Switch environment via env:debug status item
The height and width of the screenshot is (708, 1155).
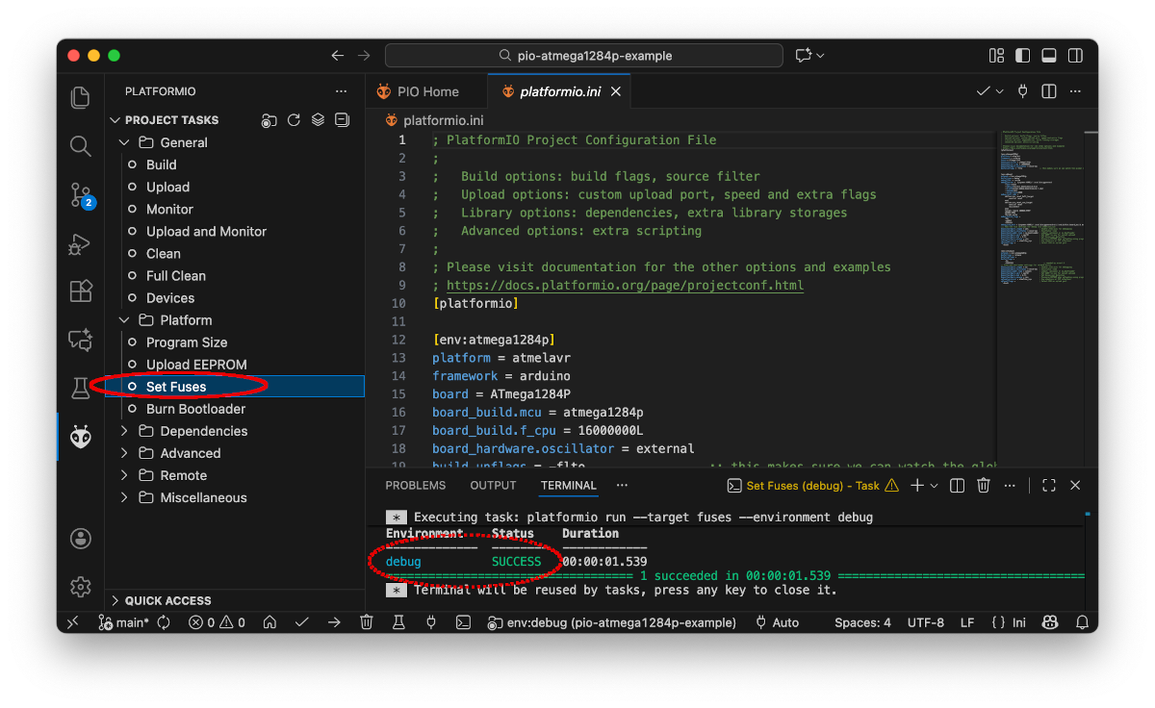pyautogui.click(x=612, y=622)
